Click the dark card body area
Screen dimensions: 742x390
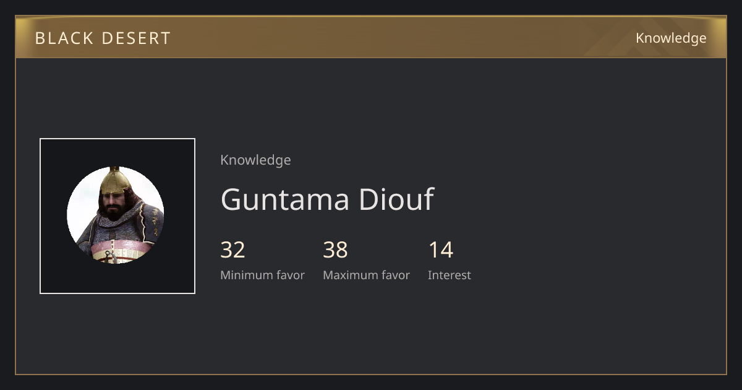(x=371, y=216)
